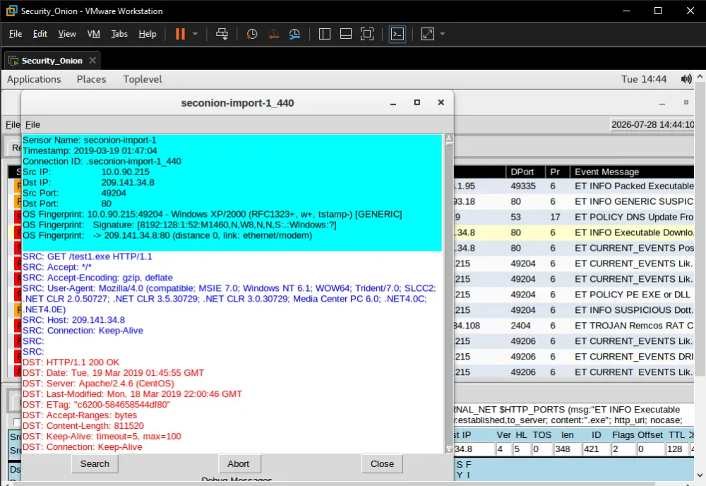
Task: Click the volume speaker icon
Action: [x=686, y=79]
